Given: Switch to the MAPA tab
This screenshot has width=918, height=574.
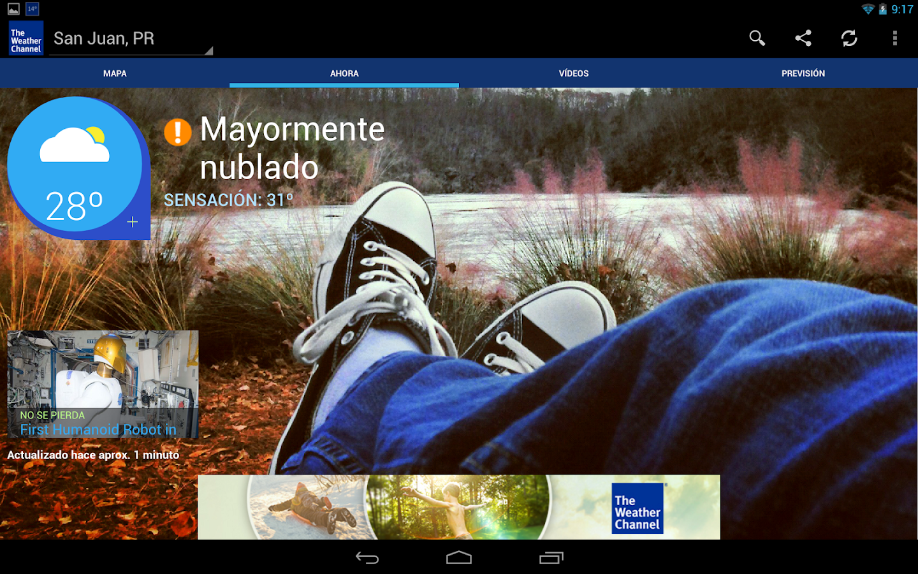Looking at the screenshot, I should click(115, 73).
